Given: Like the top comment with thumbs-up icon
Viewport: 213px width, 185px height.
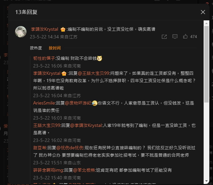Looking at the screenshot, I should click(x=185, y=36).
